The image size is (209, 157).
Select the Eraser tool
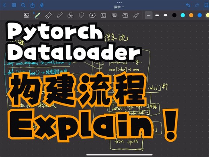pos(49,15)
